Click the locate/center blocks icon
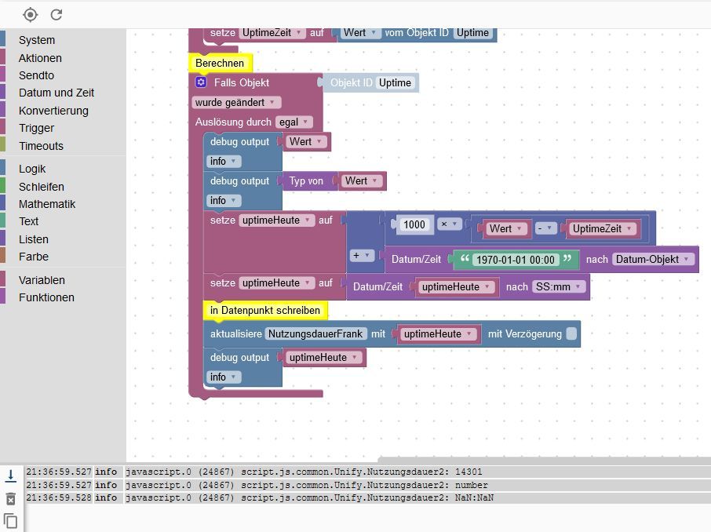 [30, 15]
